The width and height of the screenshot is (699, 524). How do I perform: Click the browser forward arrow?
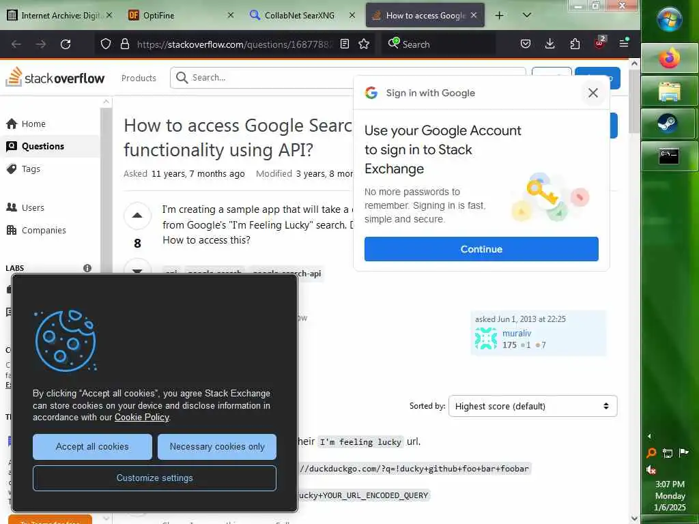(40, 44)
